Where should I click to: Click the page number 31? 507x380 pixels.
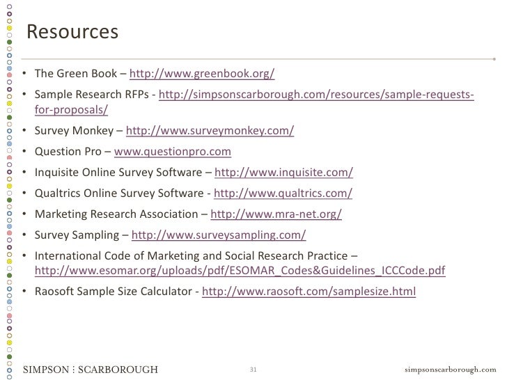coord(253,370)
